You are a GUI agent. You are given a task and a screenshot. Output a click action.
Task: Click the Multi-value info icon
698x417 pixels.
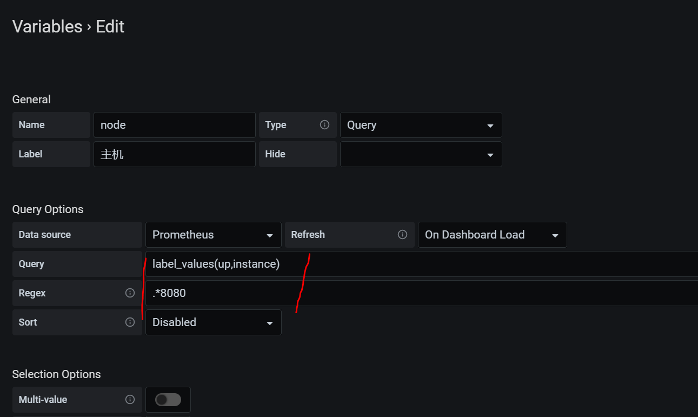[130, 400]
